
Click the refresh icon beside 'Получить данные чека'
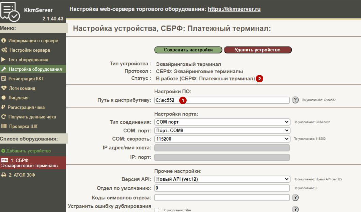[3, 117]
